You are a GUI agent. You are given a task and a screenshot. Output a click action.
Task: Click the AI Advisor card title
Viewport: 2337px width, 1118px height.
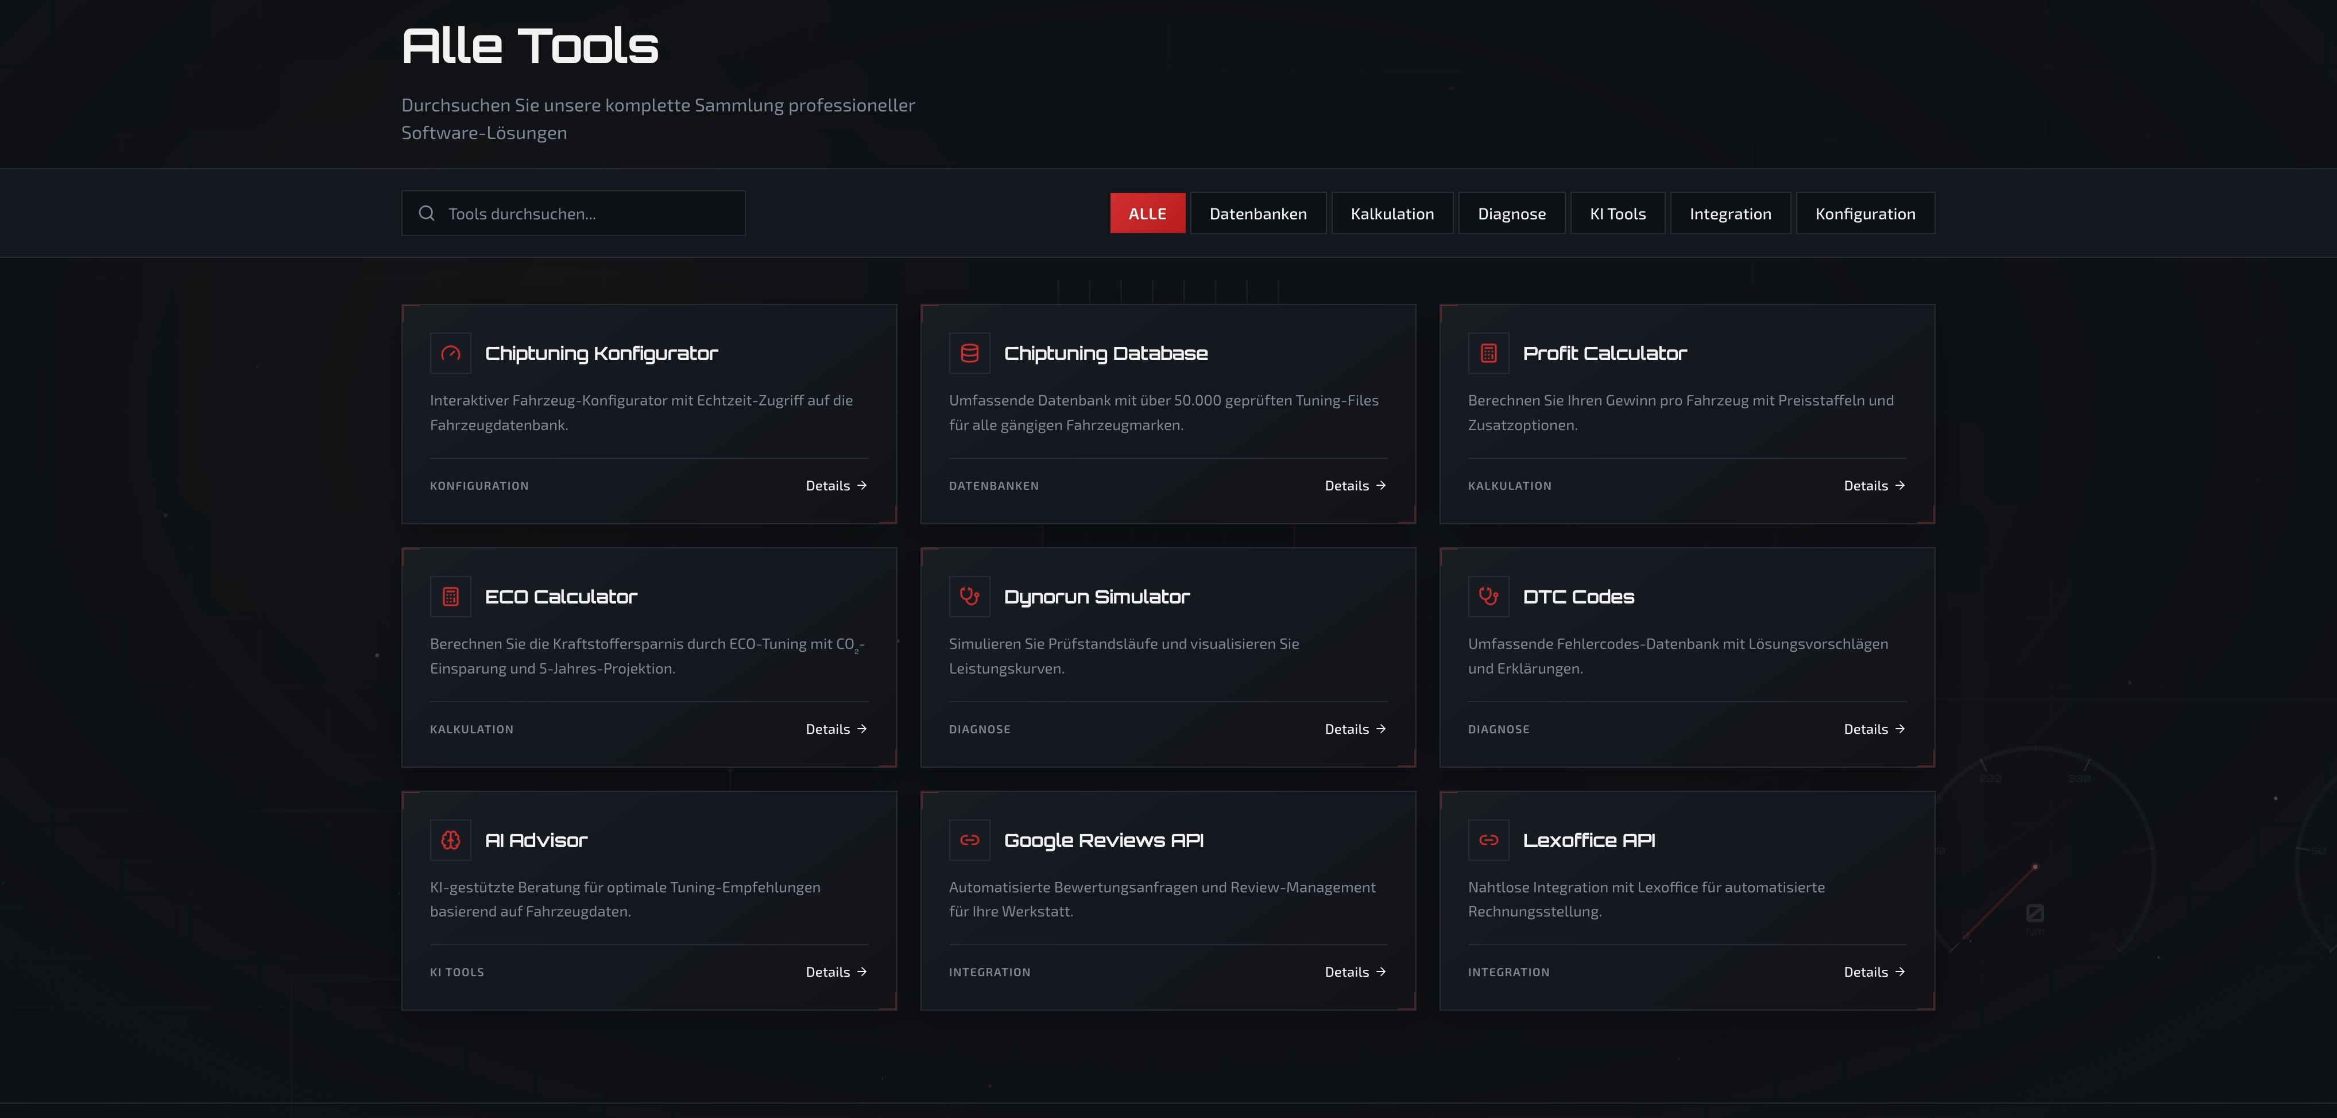pos(536,840)
